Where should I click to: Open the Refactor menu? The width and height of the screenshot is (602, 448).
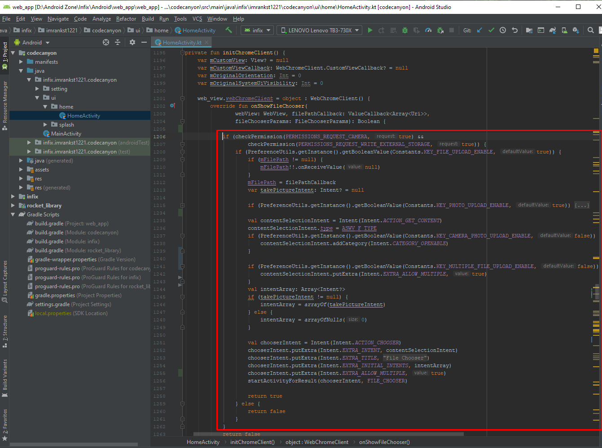[x=126, y=19]
